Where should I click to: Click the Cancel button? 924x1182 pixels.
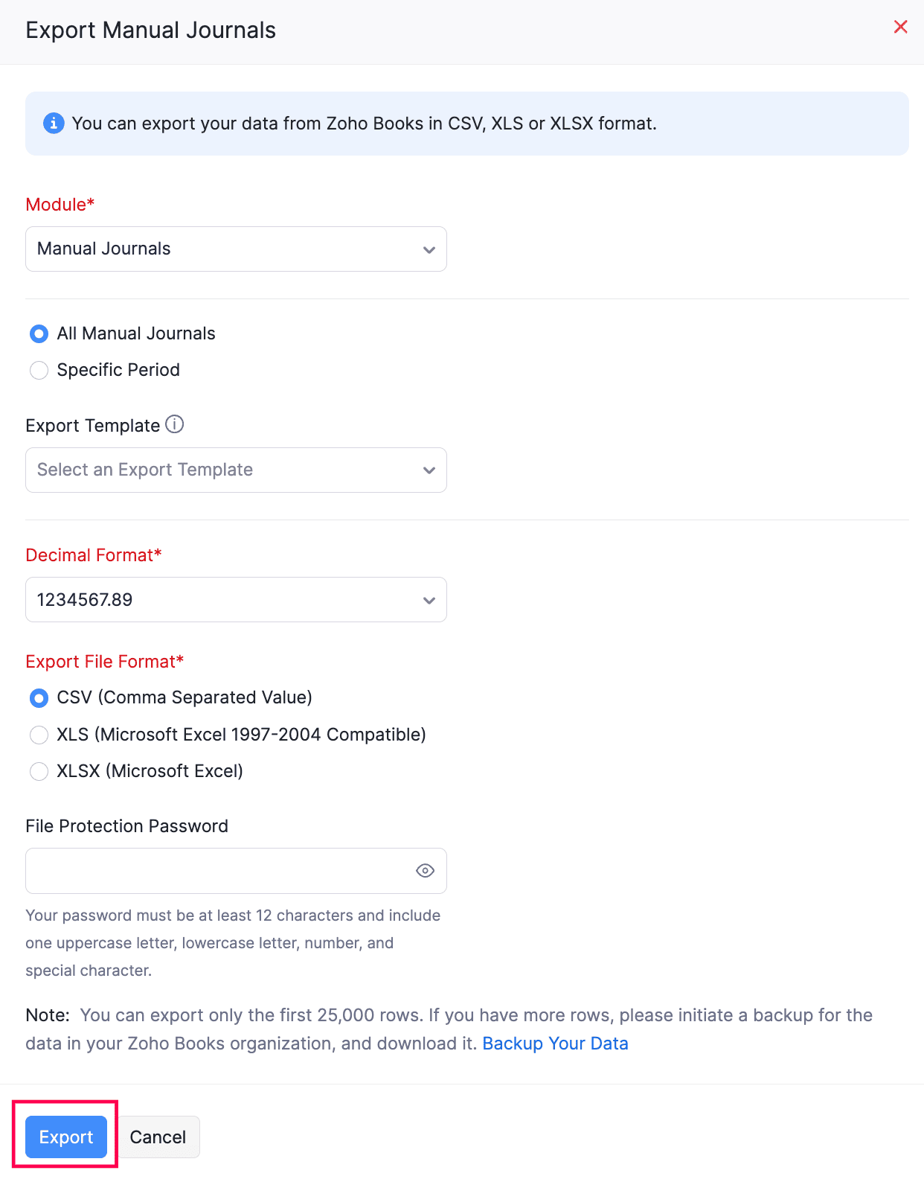tap(157, 1137)
